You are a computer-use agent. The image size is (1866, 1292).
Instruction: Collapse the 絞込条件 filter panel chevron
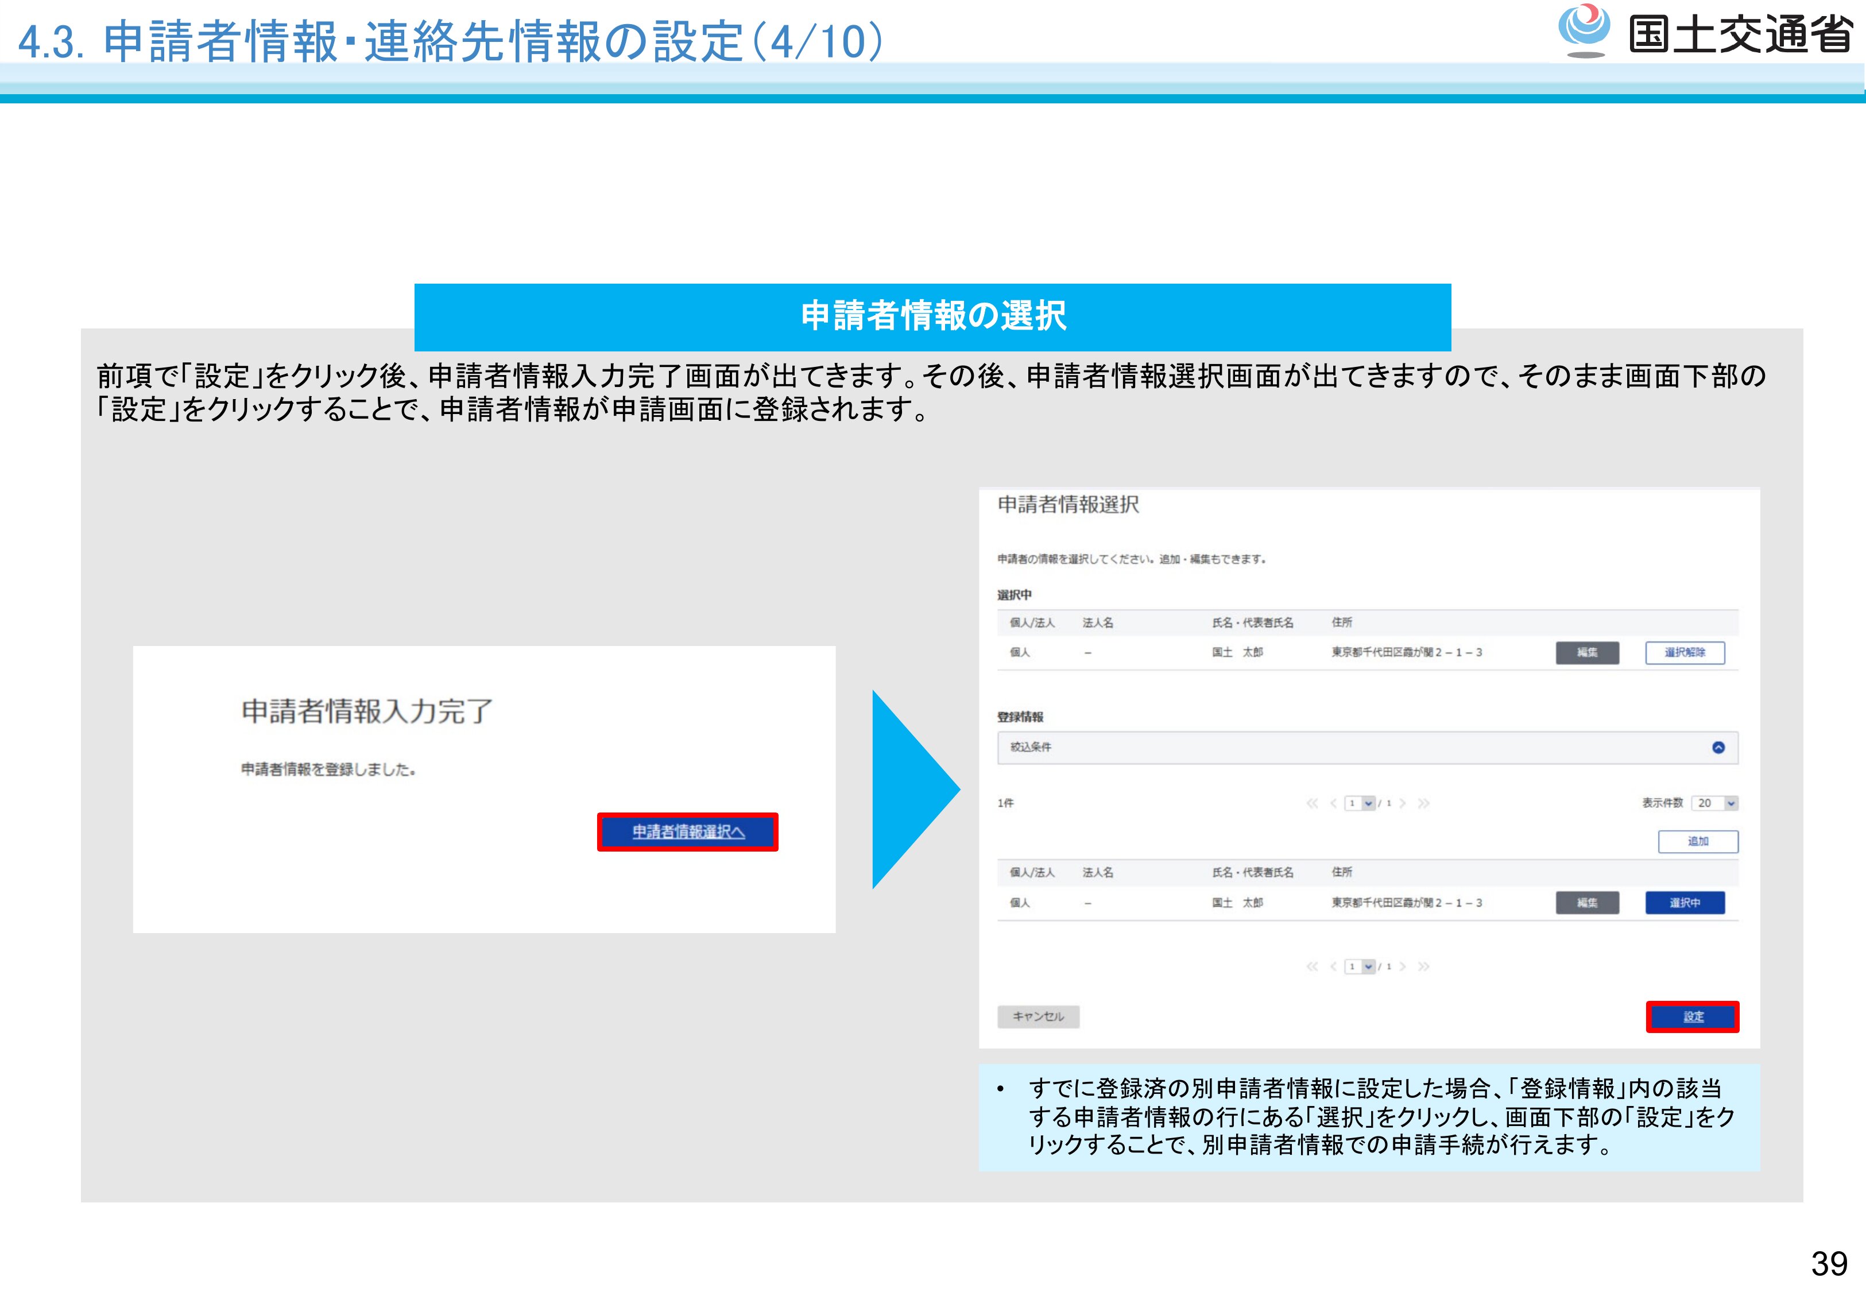tap(1718, 747)
